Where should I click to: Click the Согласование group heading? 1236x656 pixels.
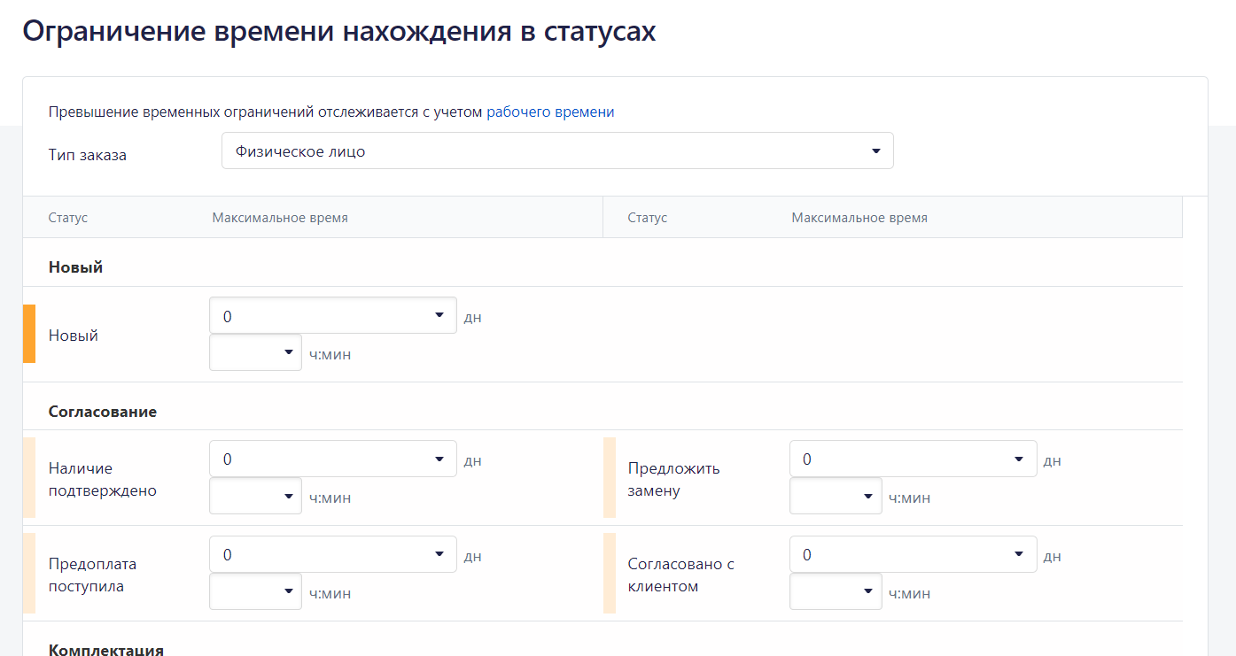click(103, 412)
